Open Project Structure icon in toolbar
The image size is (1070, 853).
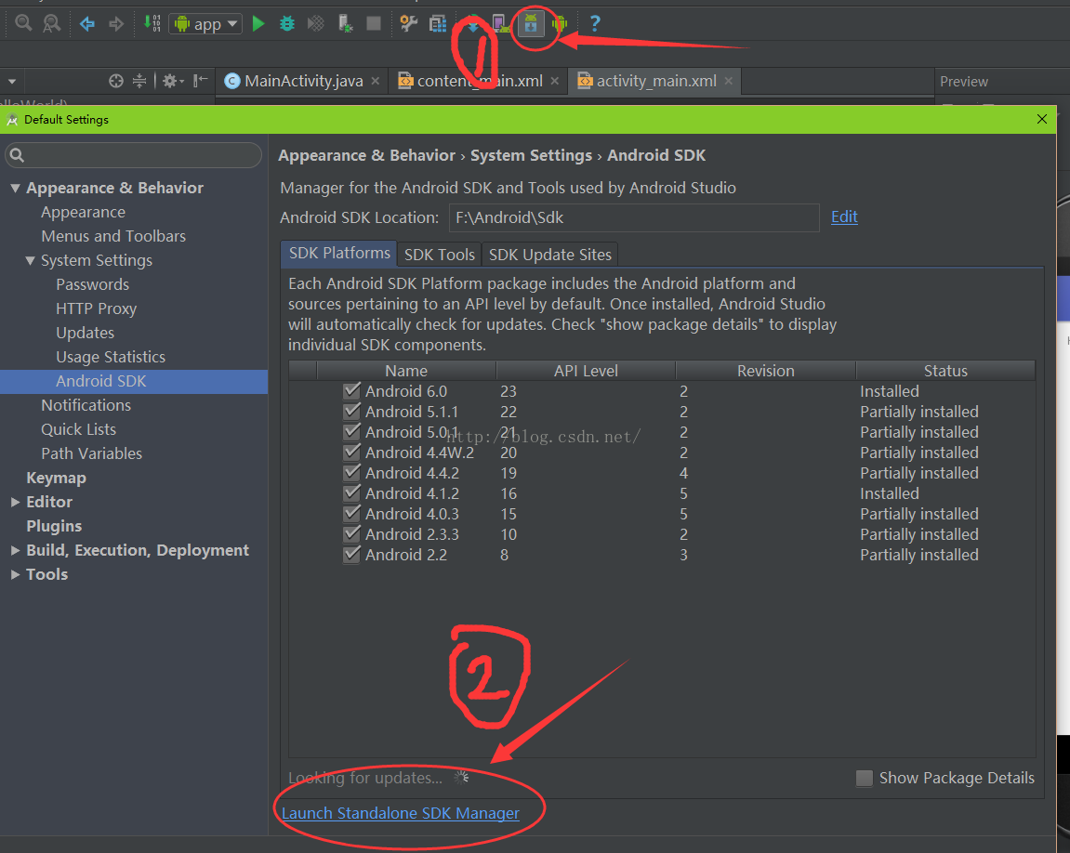[x=438, y=24]
